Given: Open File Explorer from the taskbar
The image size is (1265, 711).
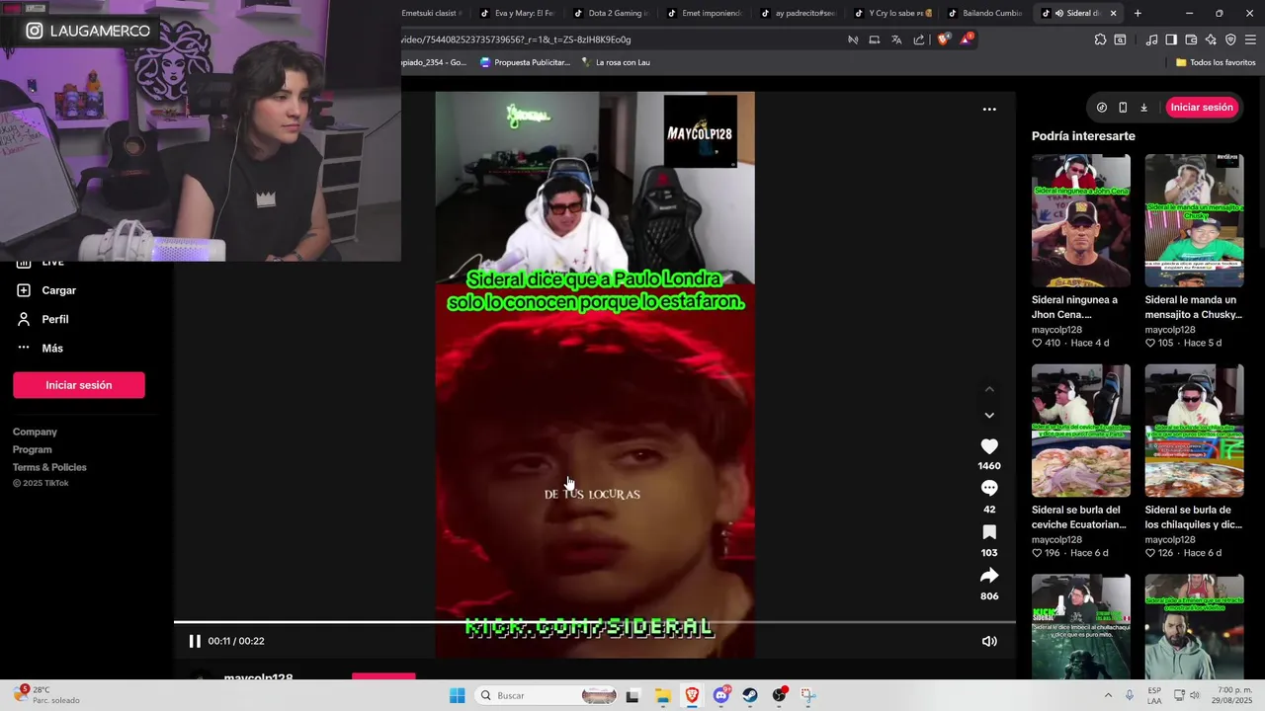Looking at the screenshot, I should coord(663,695).
